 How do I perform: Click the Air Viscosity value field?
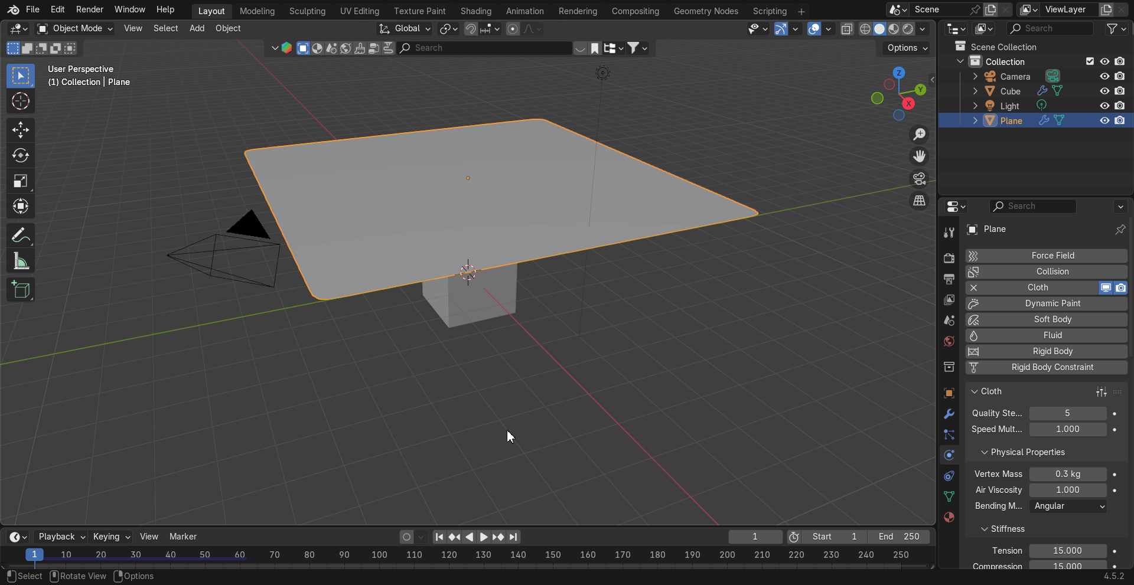coord(1068,490)
